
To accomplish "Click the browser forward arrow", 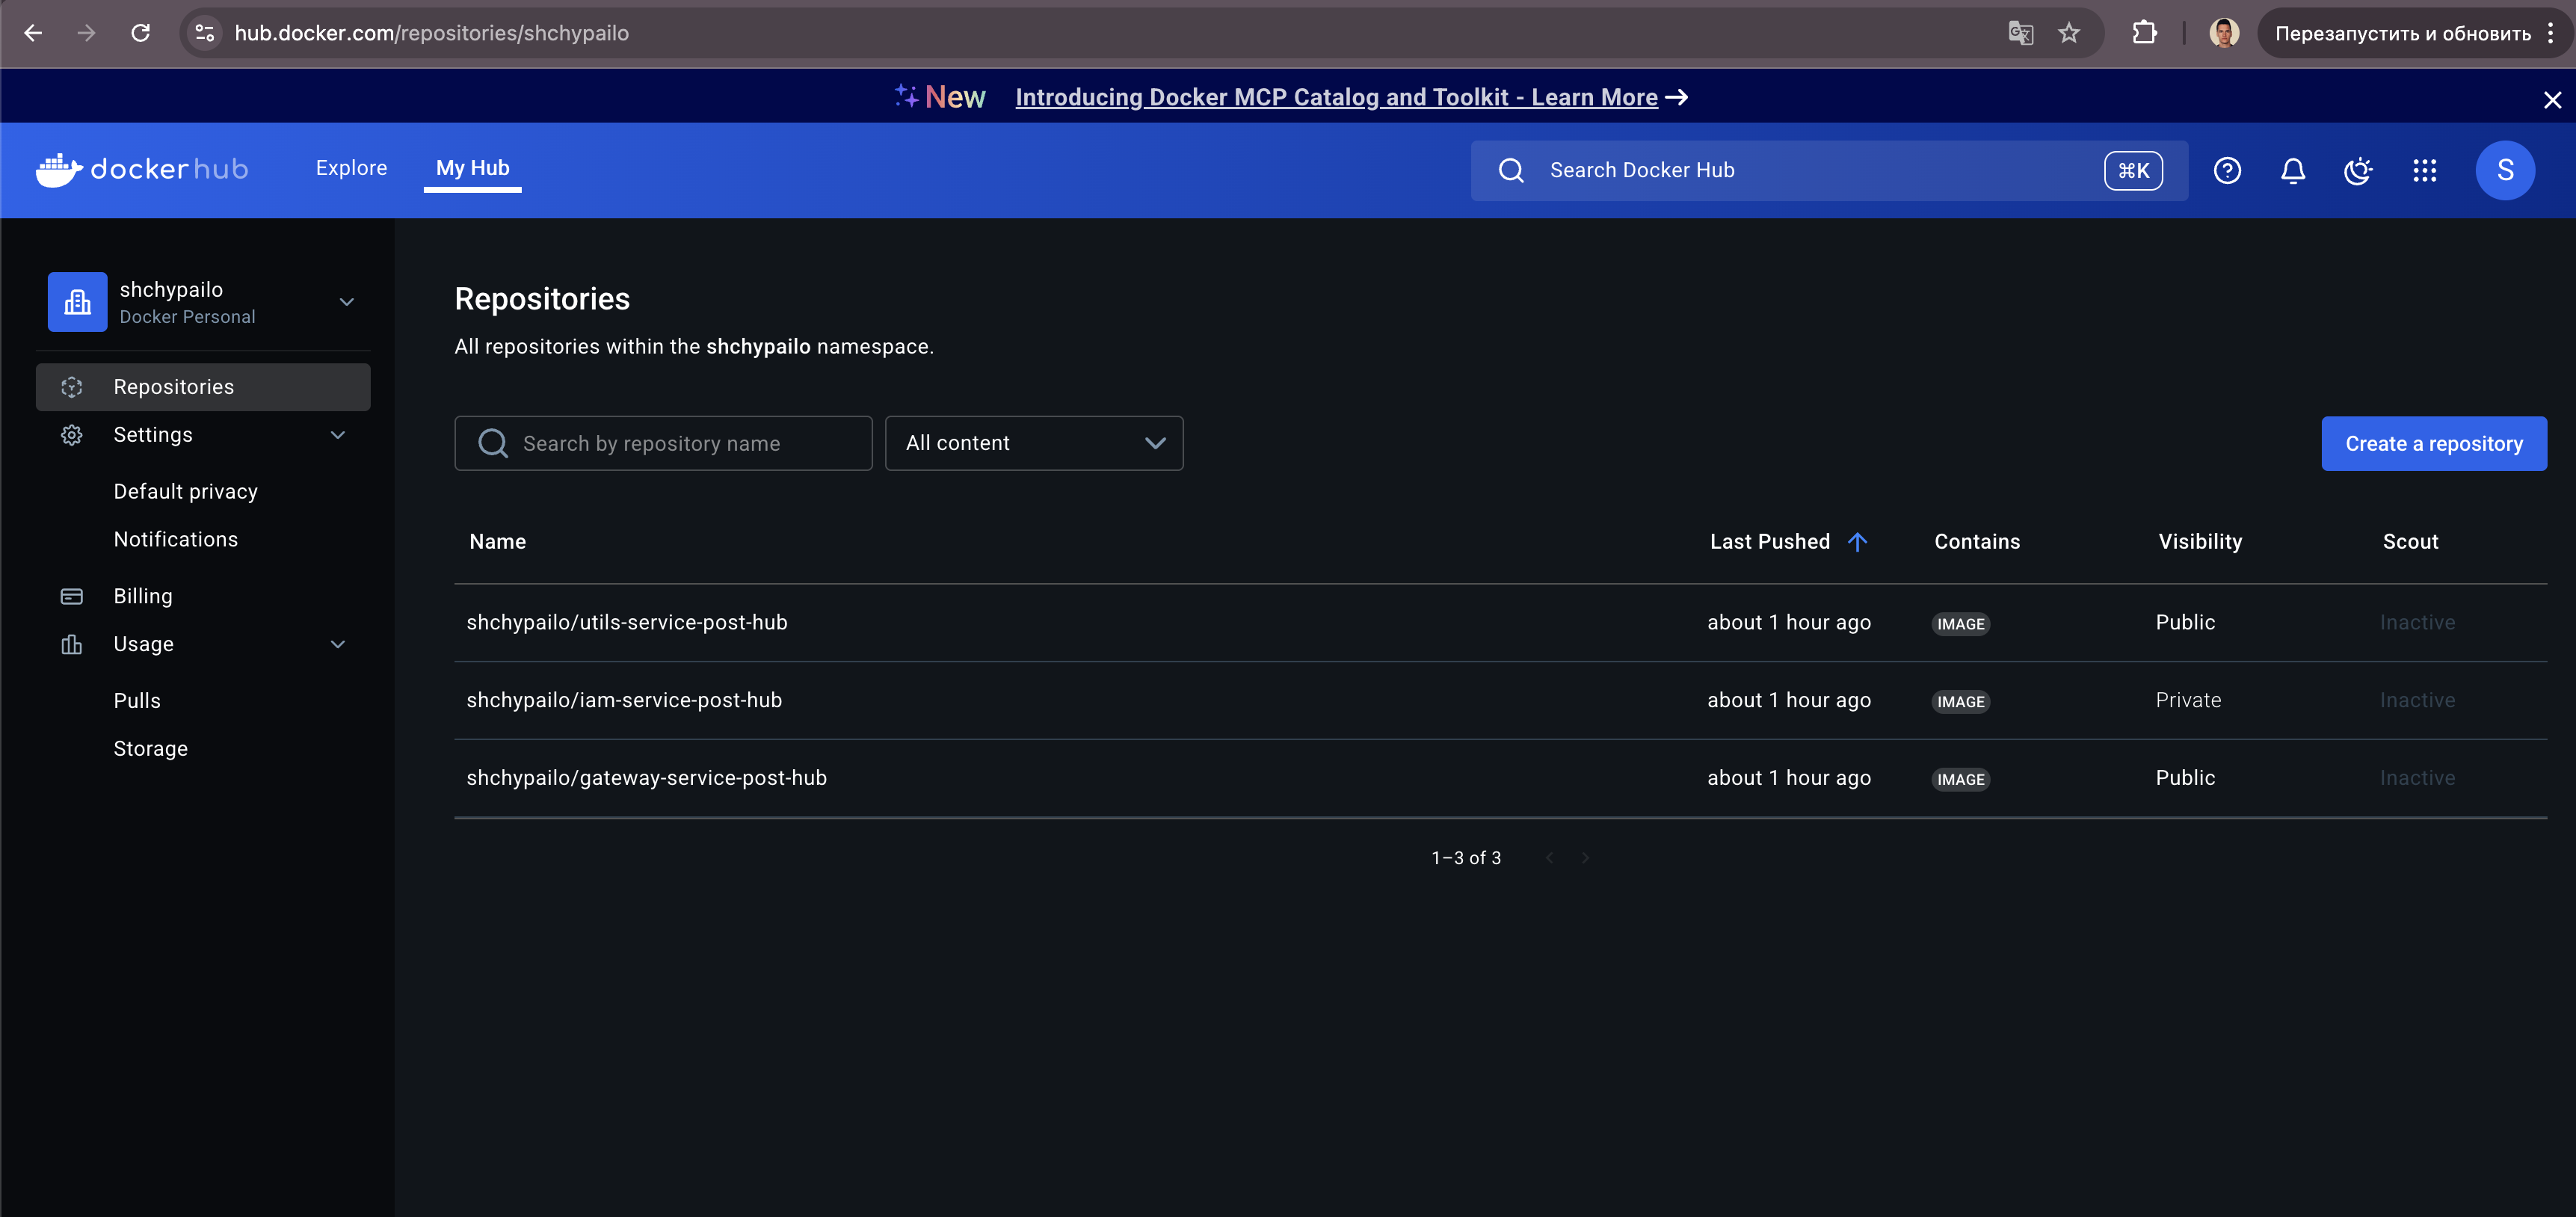I will (87, 33).
